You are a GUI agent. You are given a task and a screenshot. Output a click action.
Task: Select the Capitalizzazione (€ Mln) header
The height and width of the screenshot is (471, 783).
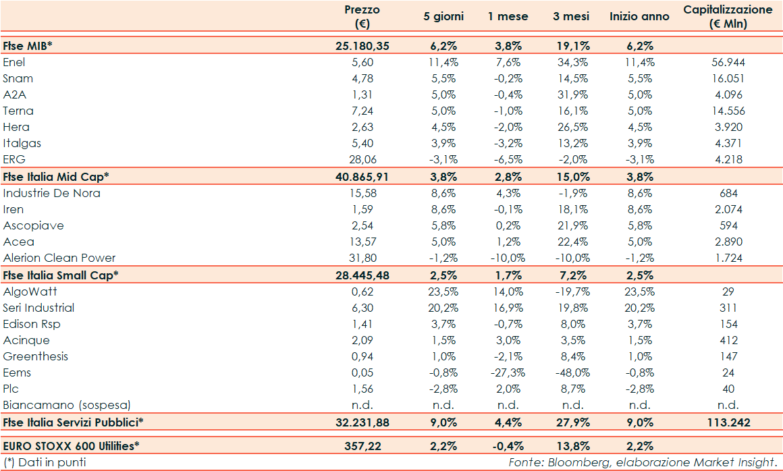727,17
